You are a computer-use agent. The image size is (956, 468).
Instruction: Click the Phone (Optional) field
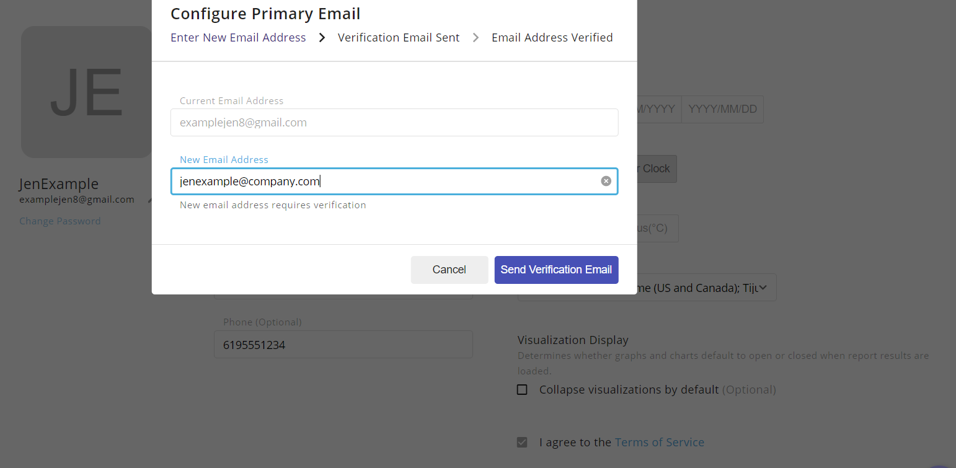(x=343, y=345)
